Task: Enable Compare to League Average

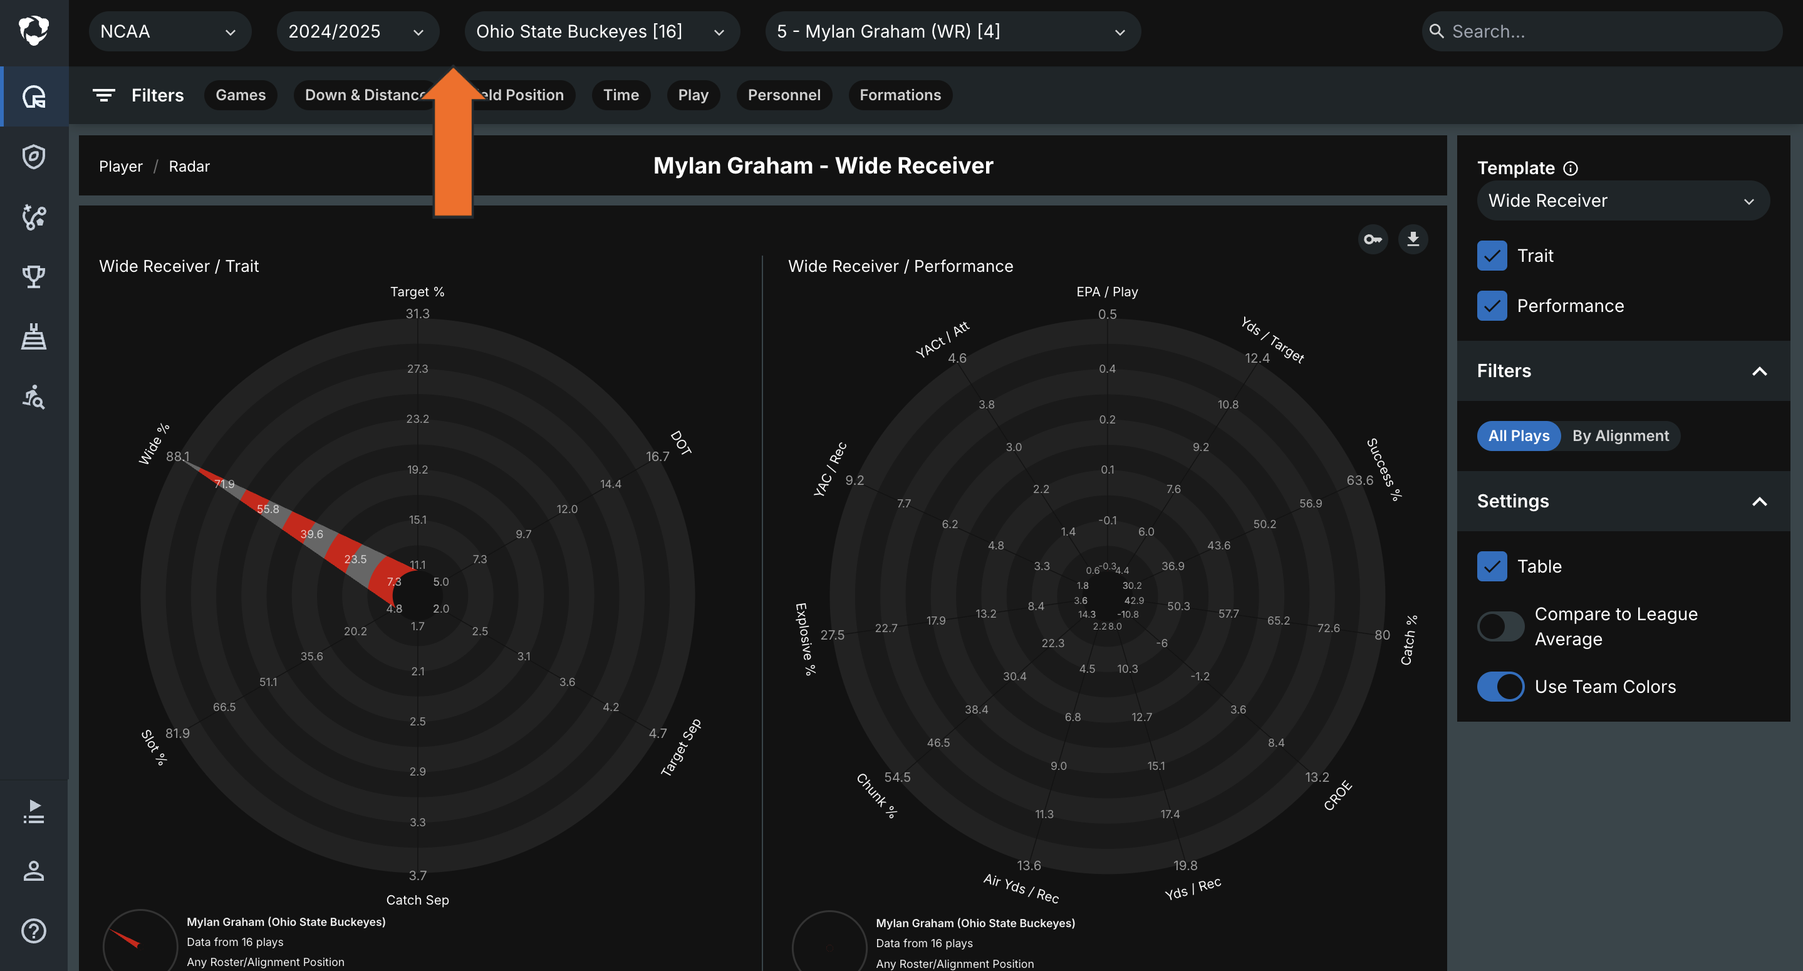Action: [1500, 626]
